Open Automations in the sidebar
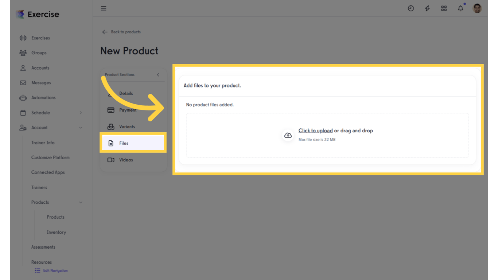Screen dimensions: 498x280 coord(43,98)
